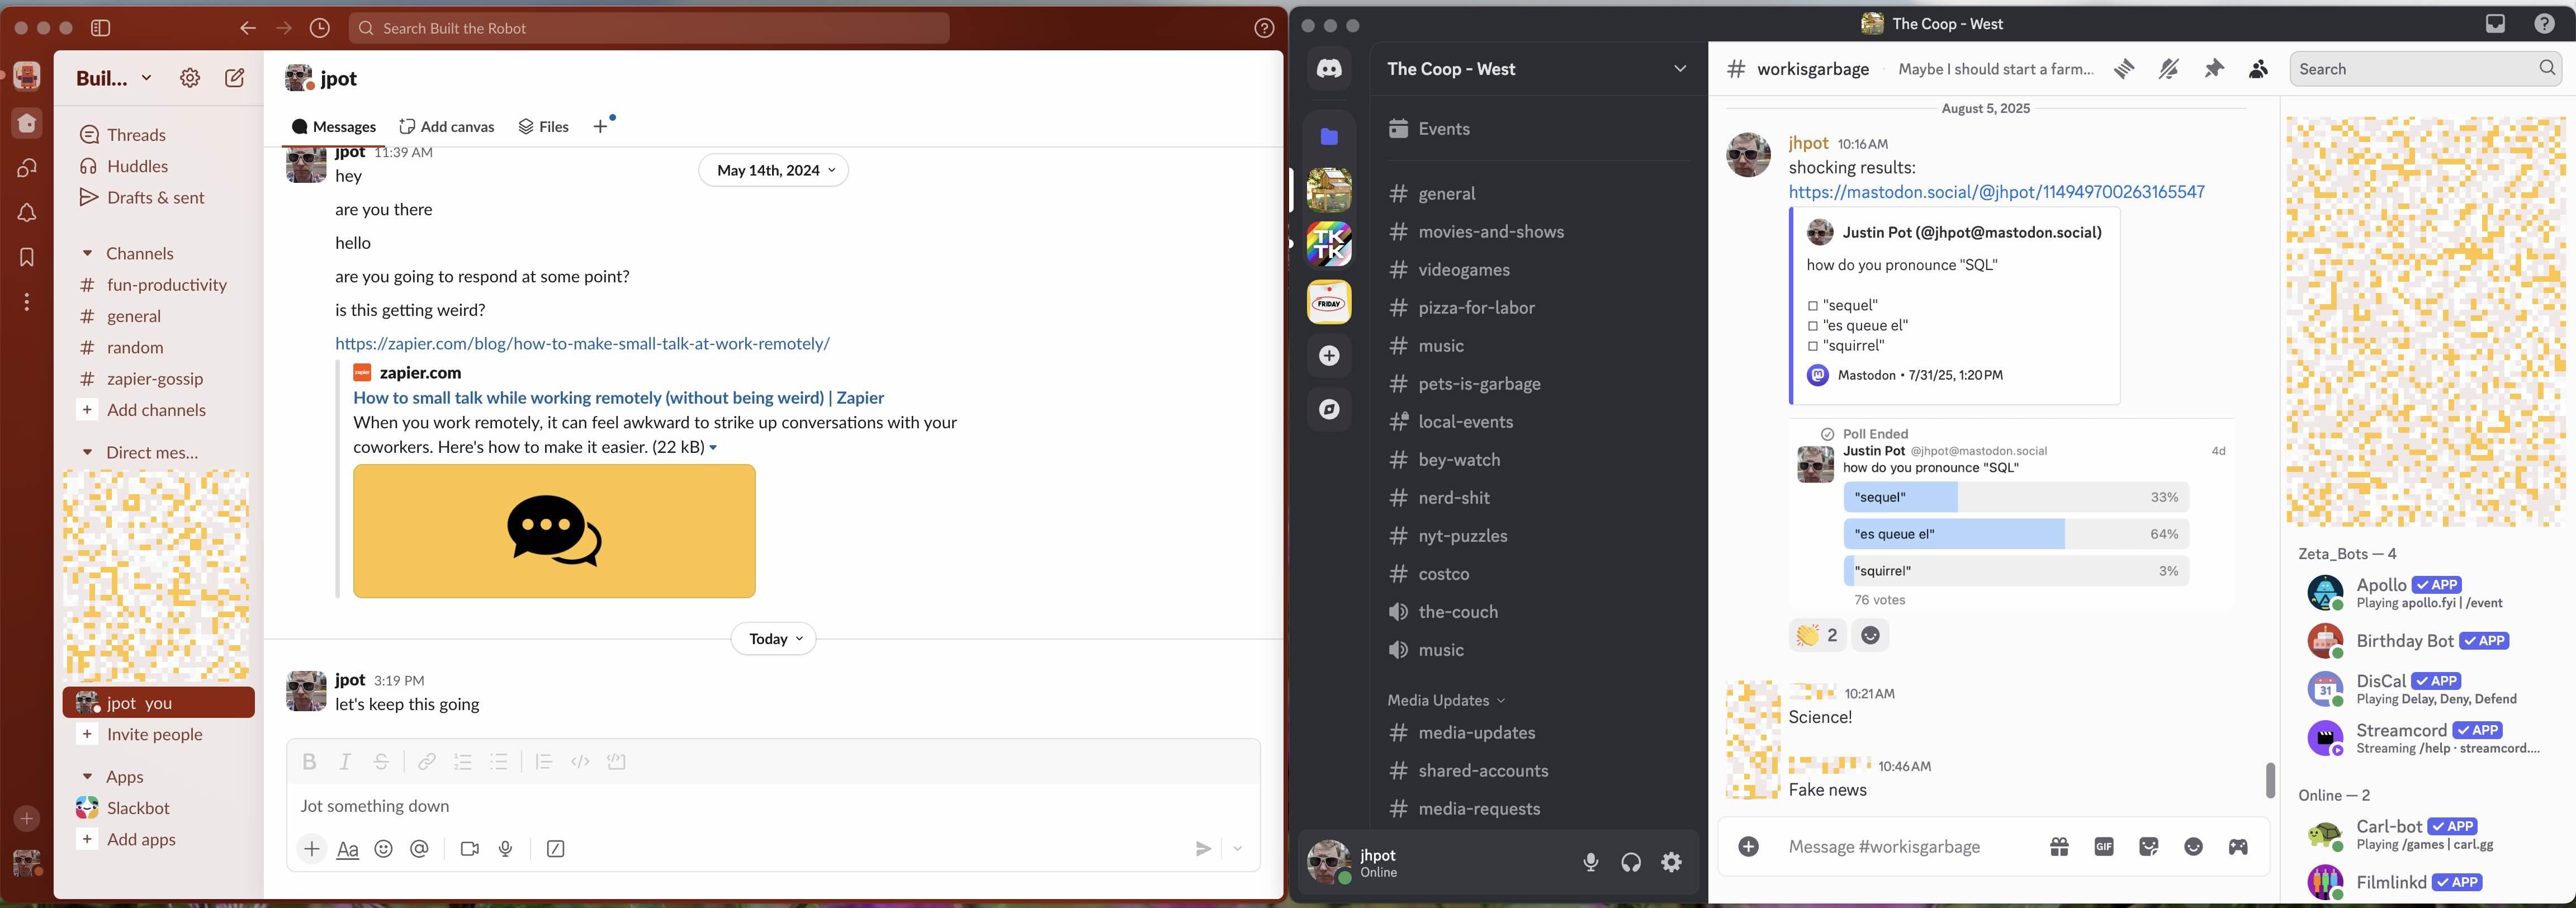Open Files tab in Slack
Screen dimensions: 2576x908
(544, 126)
